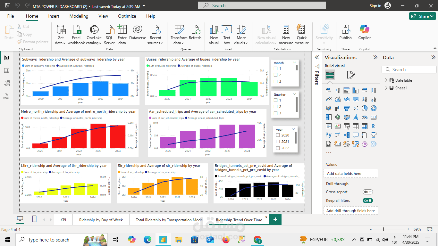
Task: Add the Python visual
Action: pyautogui.click(x=328, y=135)
